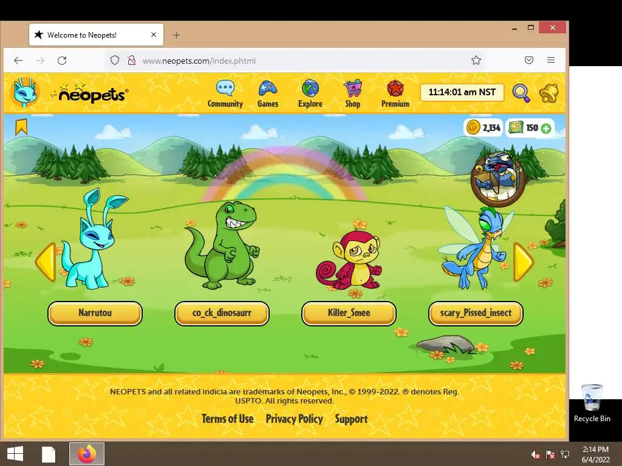Image resolution: width=622 pixels, height=466 pixels.
Task: Click the round treasure map event icon
Action: [x=498, y=179]
